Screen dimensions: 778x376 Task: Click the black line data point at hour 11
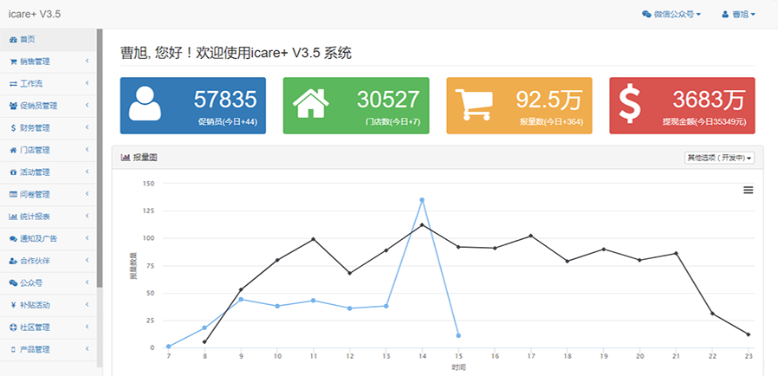(x=313, y=239)
